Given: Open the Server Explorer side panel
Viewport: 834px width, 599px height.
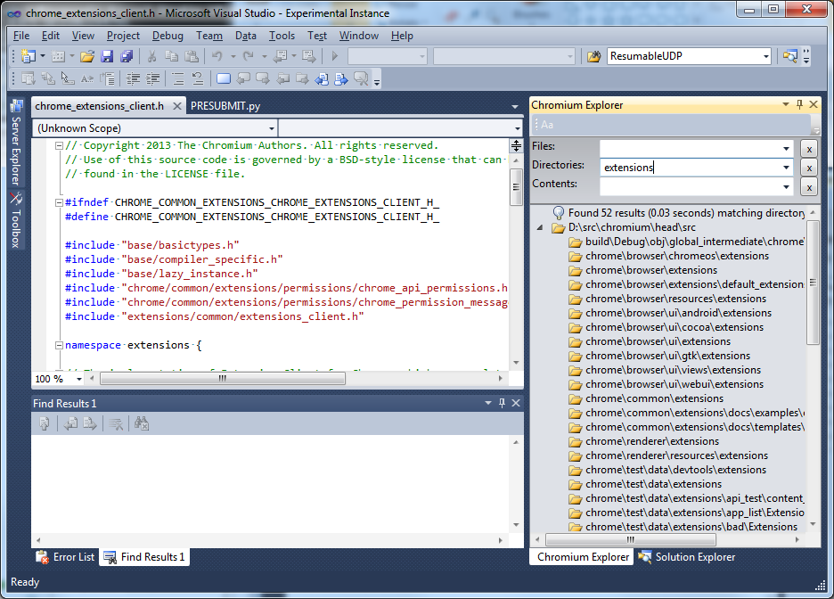Looking at the screenshot, I should pos(16,143).
